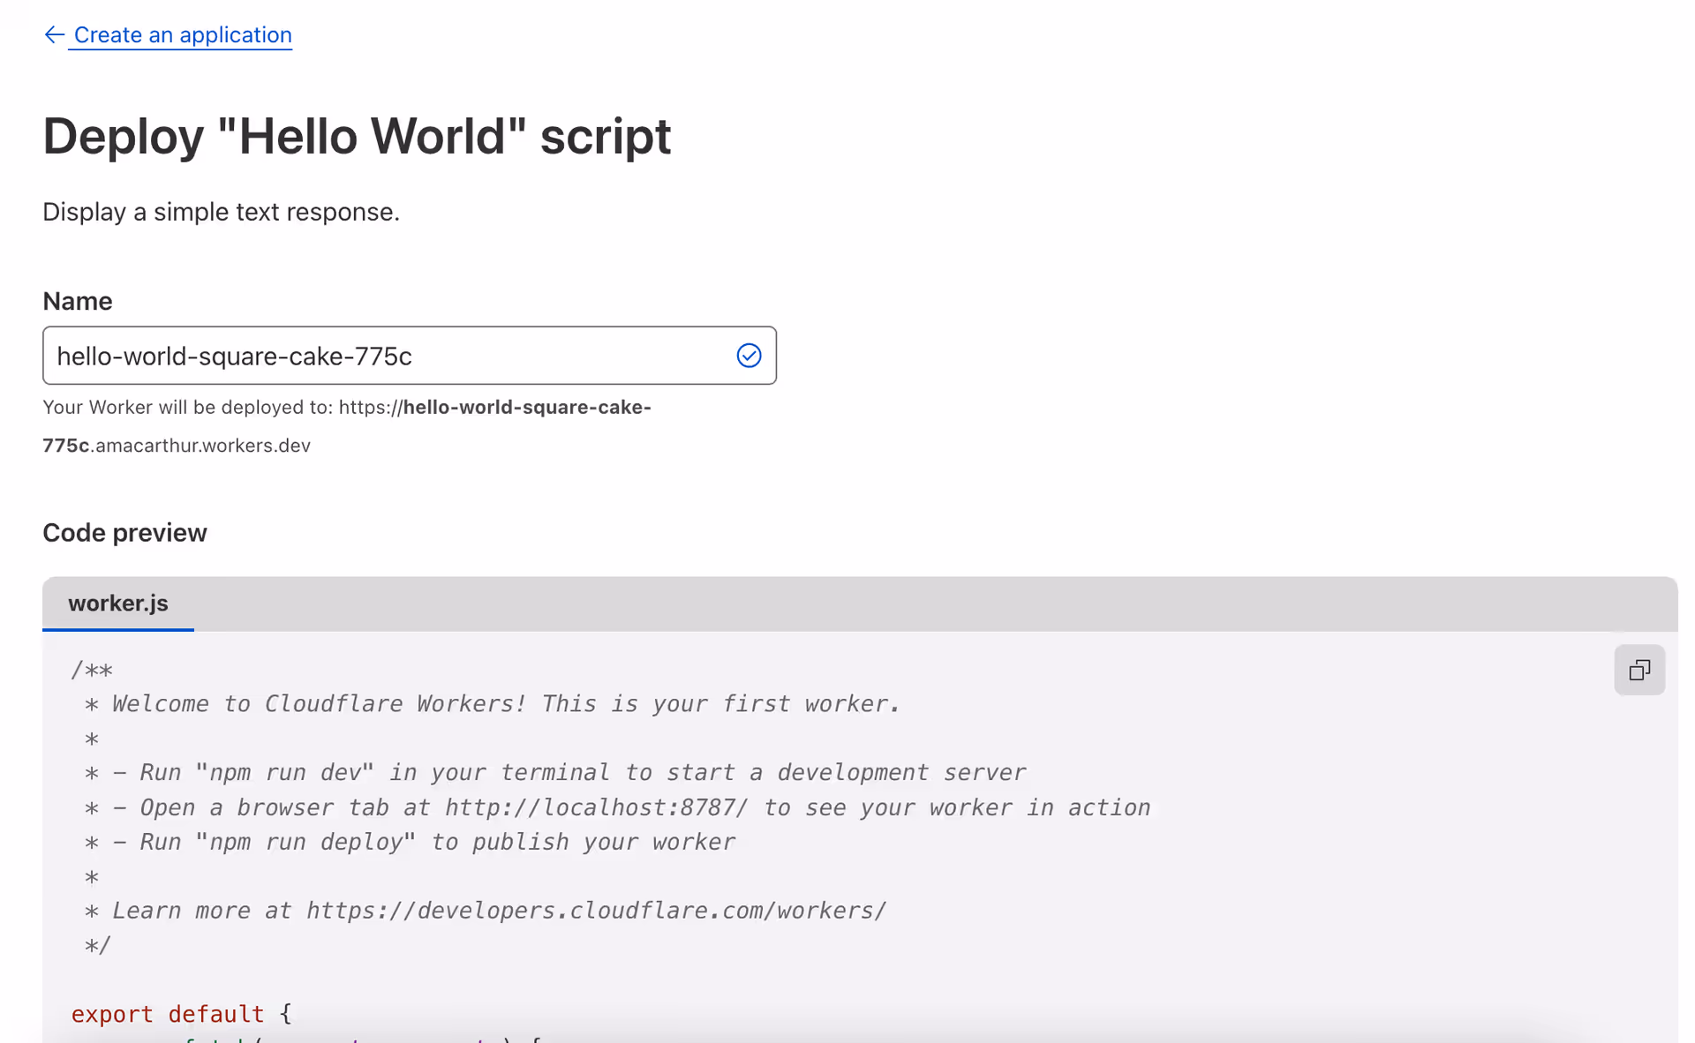The width and height of the screenshot is (1695, 1043).
Task: Click the 'Learn more at' developers URL line
Action: (x=485, y=911)
